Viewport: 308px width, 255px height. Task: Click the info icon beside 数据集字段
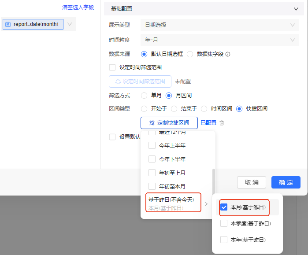(x=228, y=54)
